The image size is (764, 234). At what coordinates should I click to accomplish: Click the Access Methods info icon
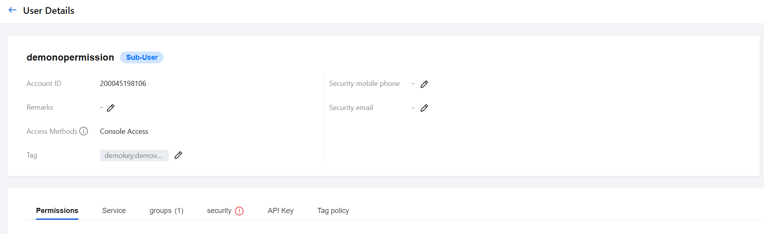84,131
